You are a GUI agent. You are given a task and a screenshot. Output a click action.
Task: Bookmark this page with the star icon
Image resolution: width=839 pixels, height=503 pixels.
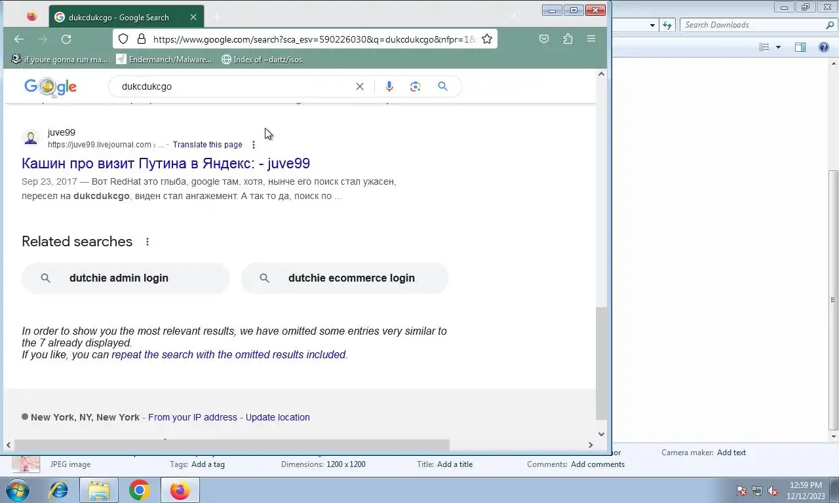pos(487,39)
